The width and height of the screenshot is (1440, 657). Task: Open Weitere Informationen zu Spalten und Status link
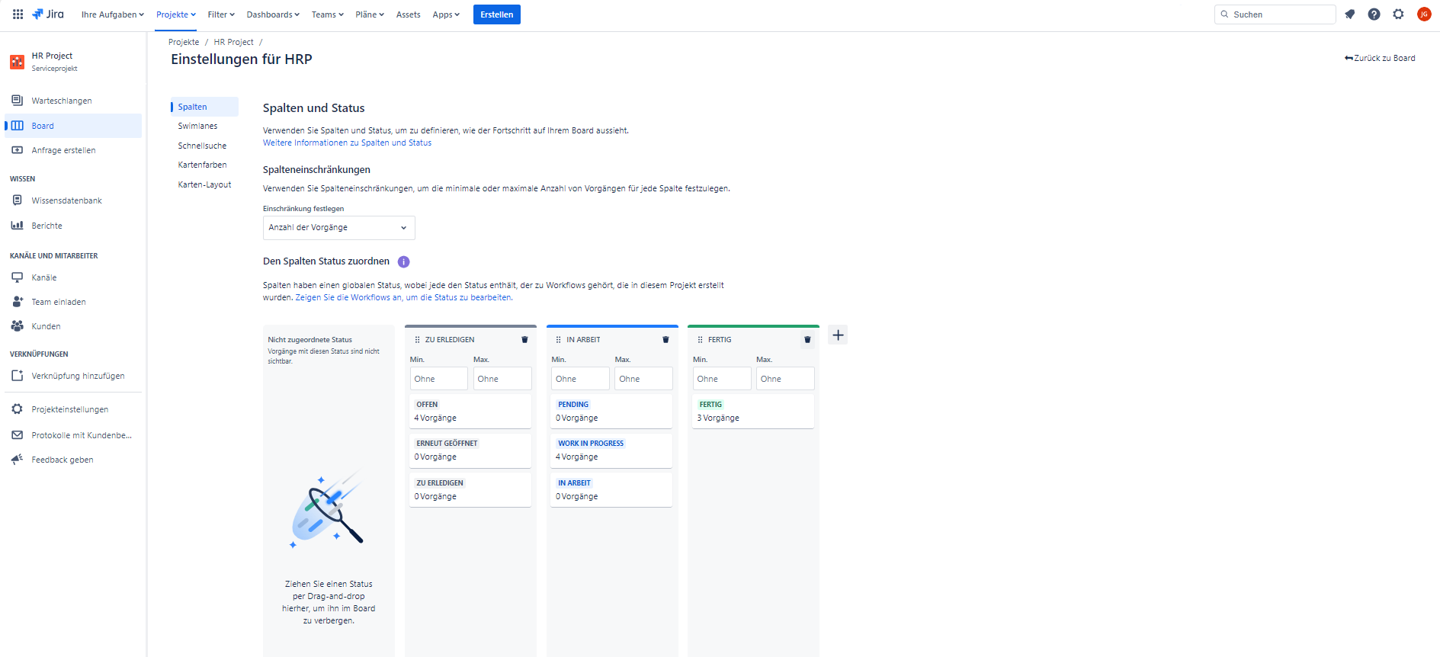pos(347,143)
